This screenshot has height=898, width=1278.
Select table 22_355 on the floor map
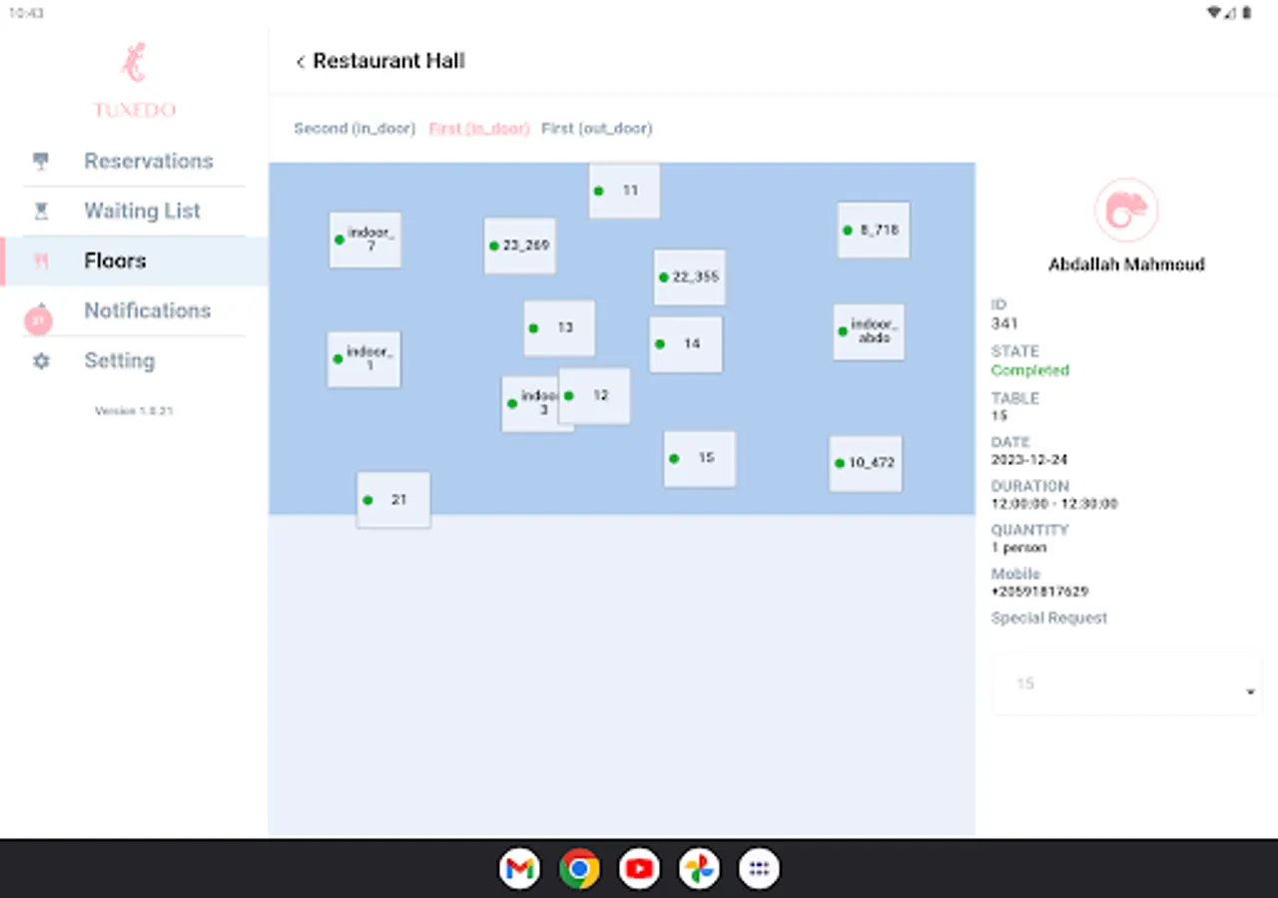pyautogui.click(x=690, y=277)
